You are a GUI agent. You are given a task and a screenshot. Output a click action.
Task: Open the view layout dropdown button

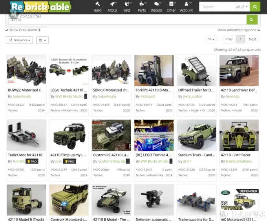[42, 40]
